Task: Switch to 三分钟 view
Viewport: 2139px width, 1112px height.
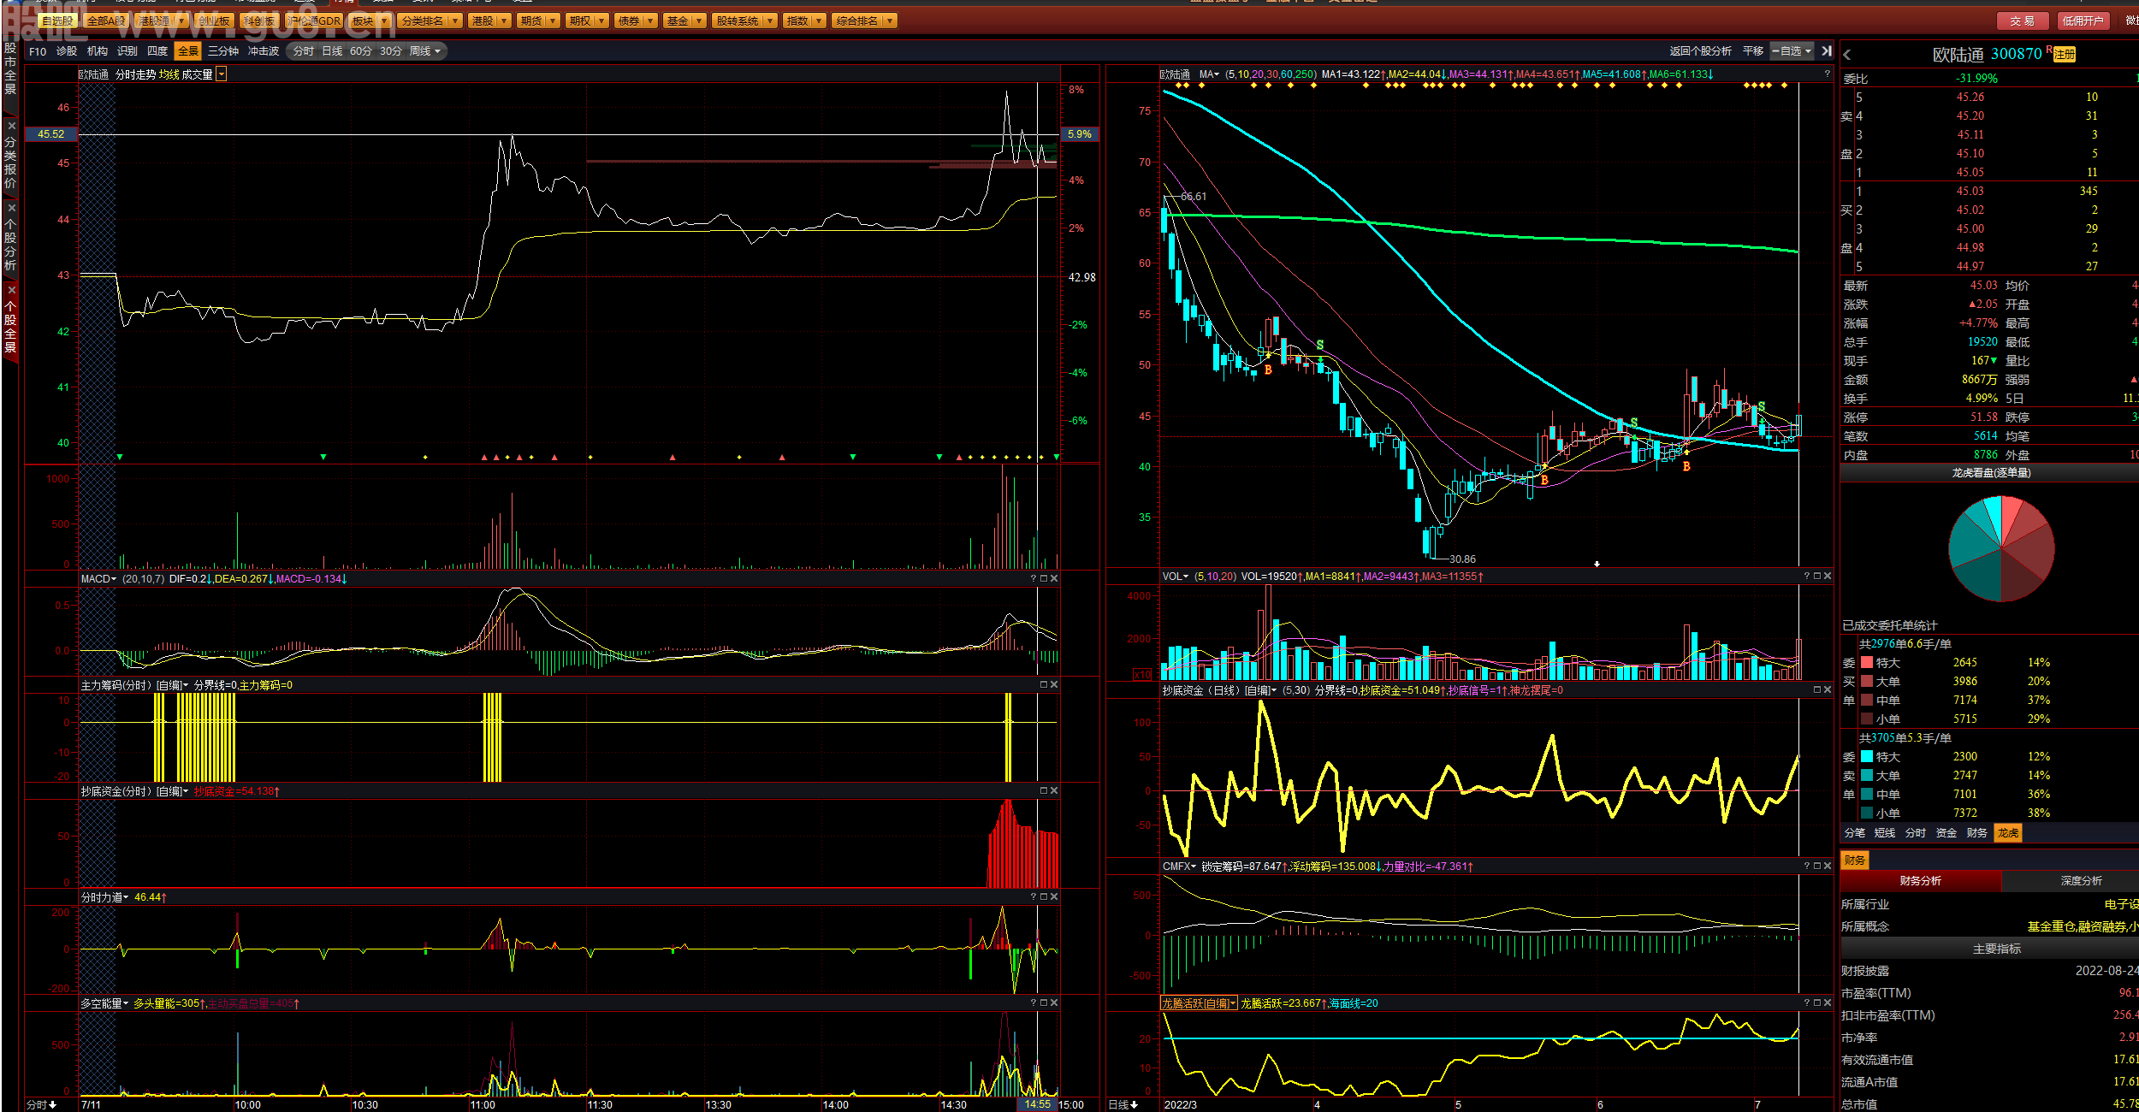Action: 223,51
